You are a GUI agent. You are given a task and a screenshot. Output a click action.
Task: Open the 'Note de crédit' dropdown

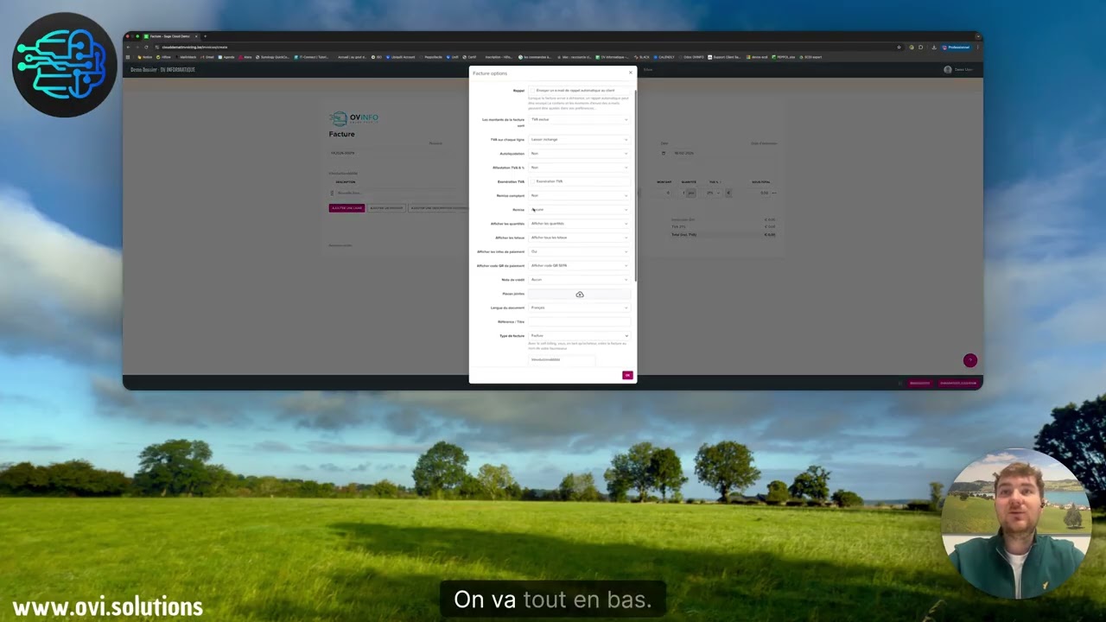[x=579, y=280]
